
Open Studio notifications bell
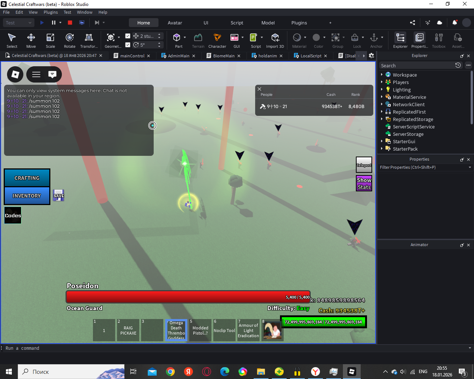455,23
